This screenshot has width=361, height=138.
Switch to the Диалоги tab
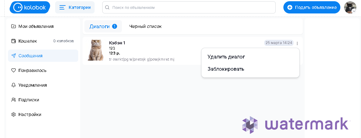[x=103, y=26]
